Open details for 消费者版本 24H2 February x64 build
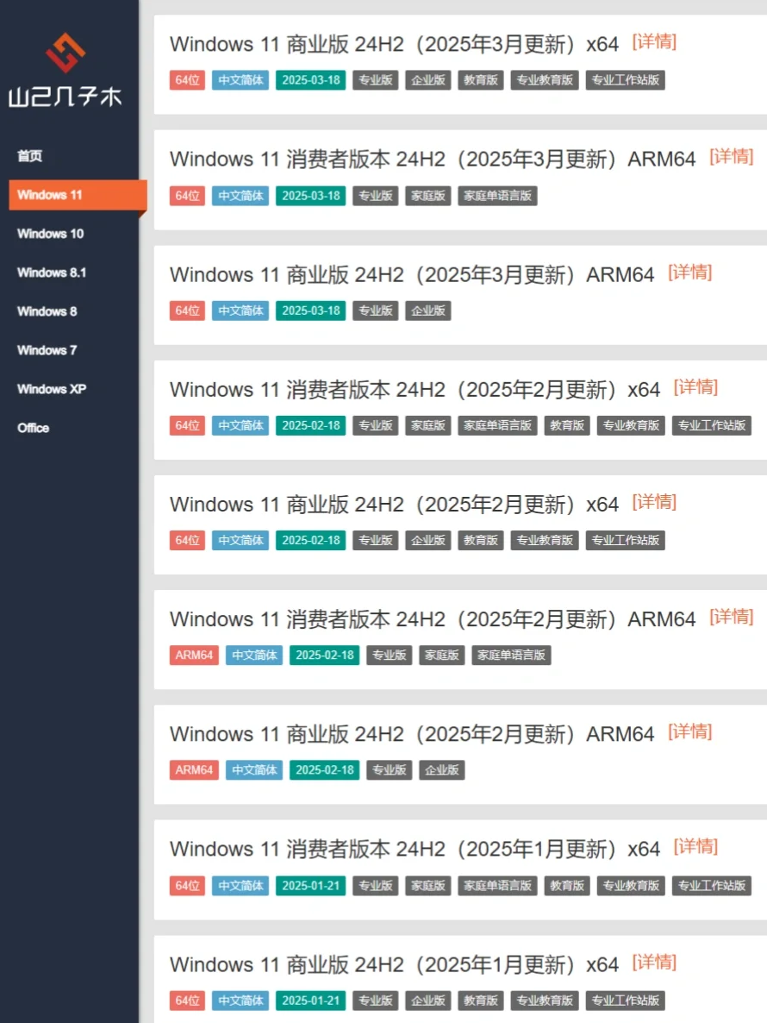 (695, 387)
